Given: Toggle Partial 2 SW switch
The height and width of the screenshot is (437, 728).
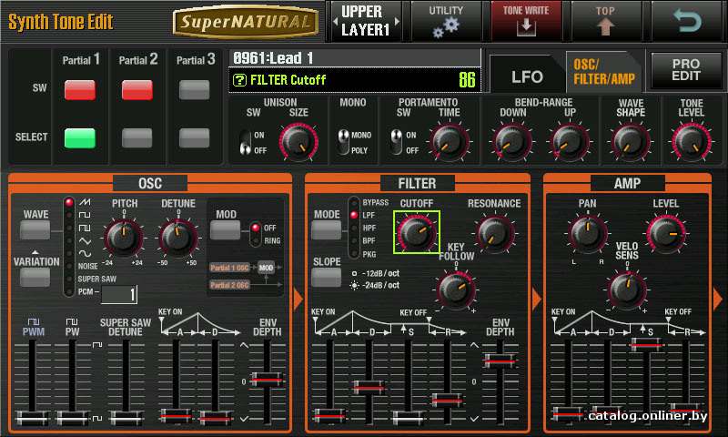Looking at the screenshot, I should point(137,90).
